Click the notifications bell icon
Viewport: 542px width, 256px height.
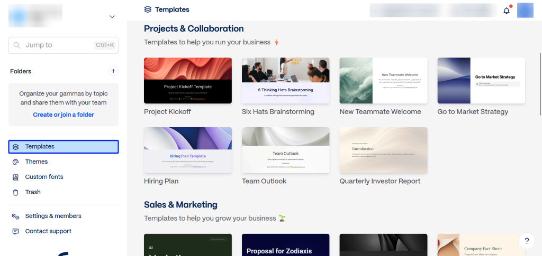pos(507,11)
